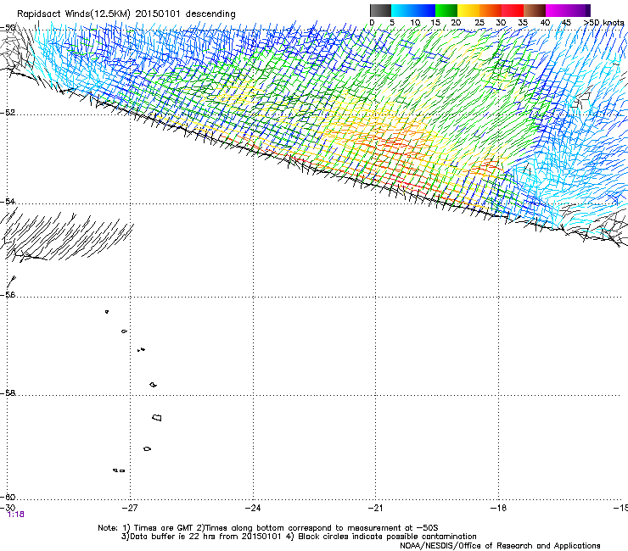Click the date '20150101' in the title

158,14
